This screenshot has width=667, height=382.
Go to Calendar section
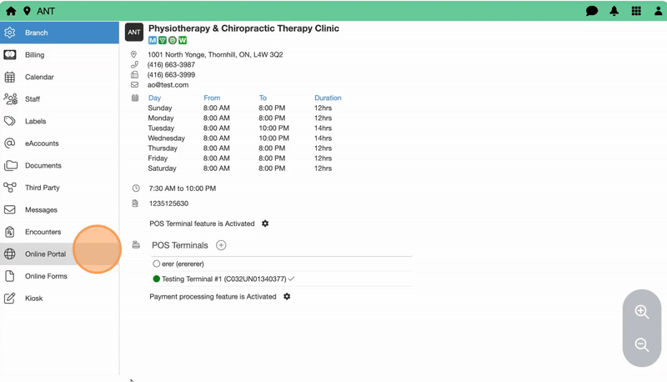pos(38,77)
